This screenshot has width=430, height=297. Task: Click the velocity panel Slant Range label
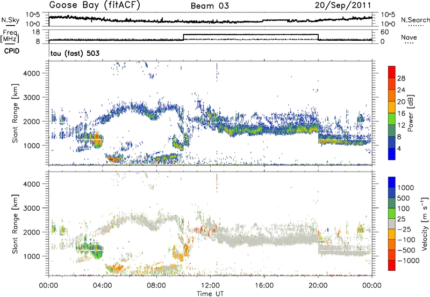tap(15, 224)
